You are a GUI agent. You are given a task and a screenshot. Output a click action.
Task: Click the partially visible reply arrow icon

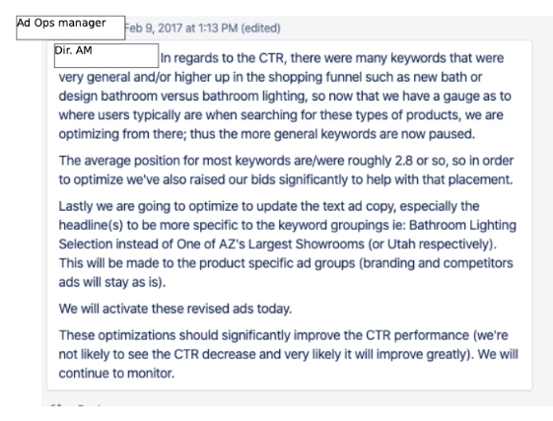(x=56, y=406)
